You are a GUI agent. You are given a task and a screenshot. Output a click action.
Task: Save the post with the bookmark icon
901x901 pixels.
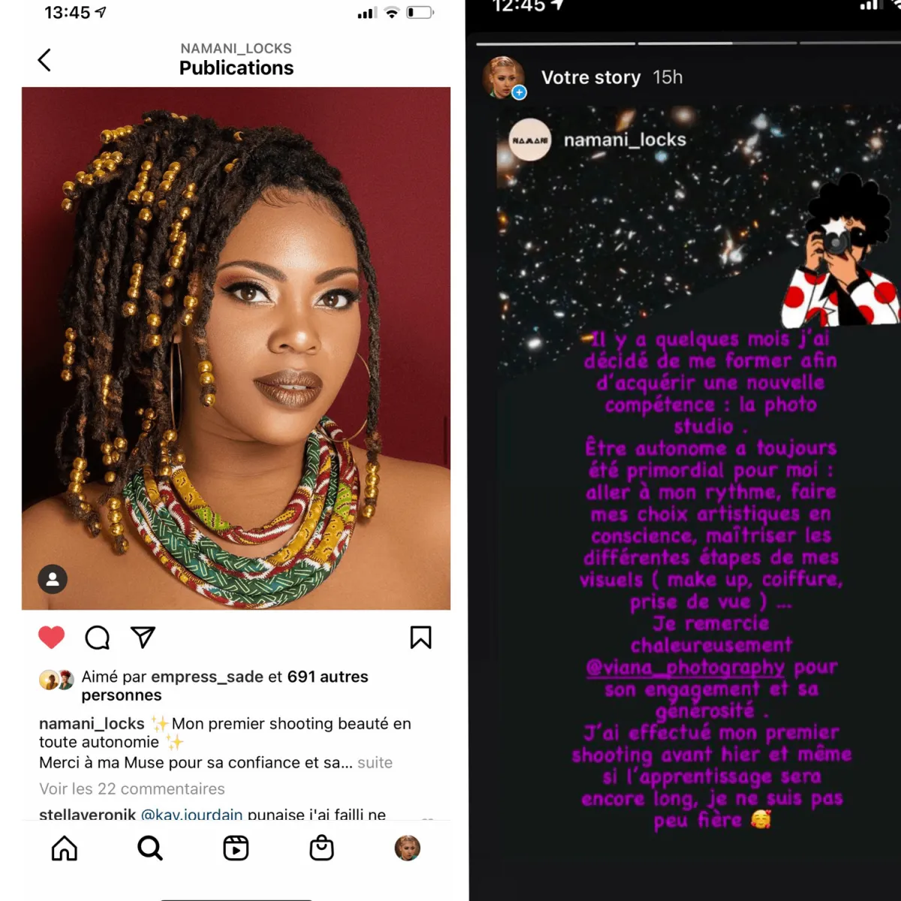coord(420,637)
